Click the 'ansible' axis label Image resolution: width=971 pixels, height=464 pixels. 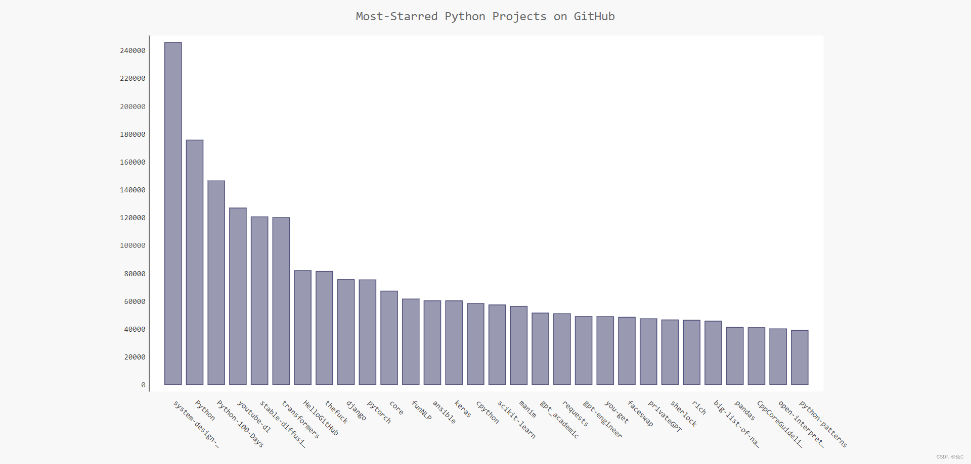point(444,412)
